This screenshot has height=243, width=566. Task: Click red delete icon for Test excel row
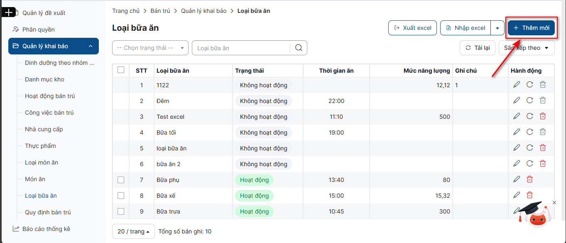tap(542, 116)
